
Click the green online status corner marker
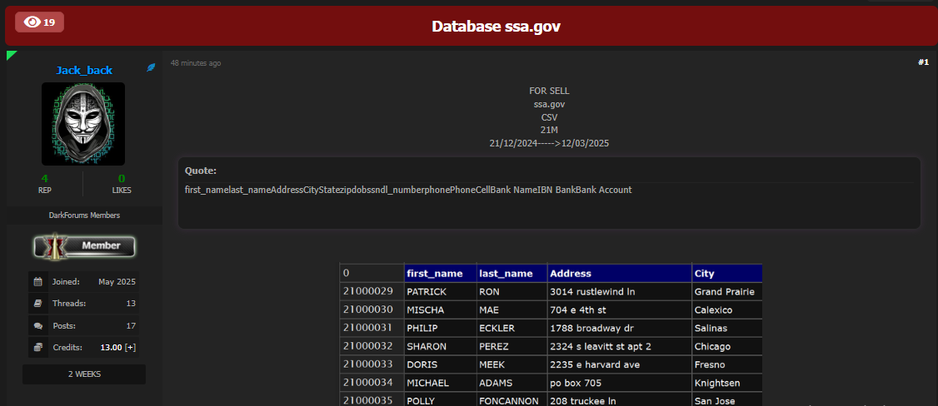pos(12,56)
